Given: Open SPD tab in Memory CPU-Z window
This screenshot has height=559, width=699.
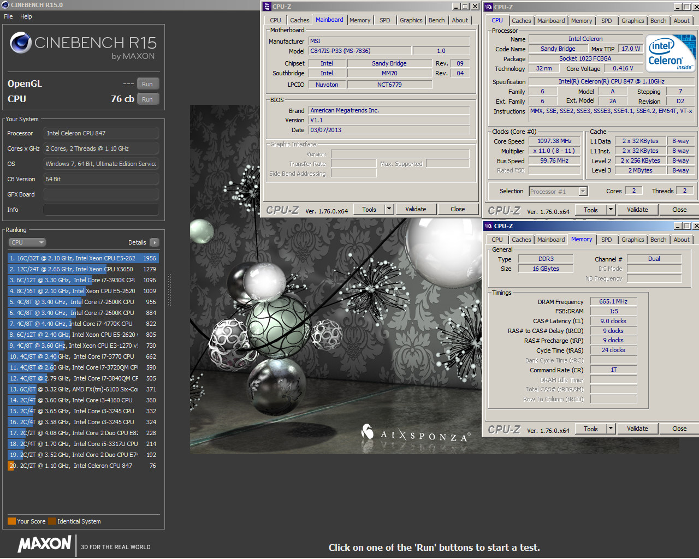Looking at the screenshot, I should coord(607,240).
